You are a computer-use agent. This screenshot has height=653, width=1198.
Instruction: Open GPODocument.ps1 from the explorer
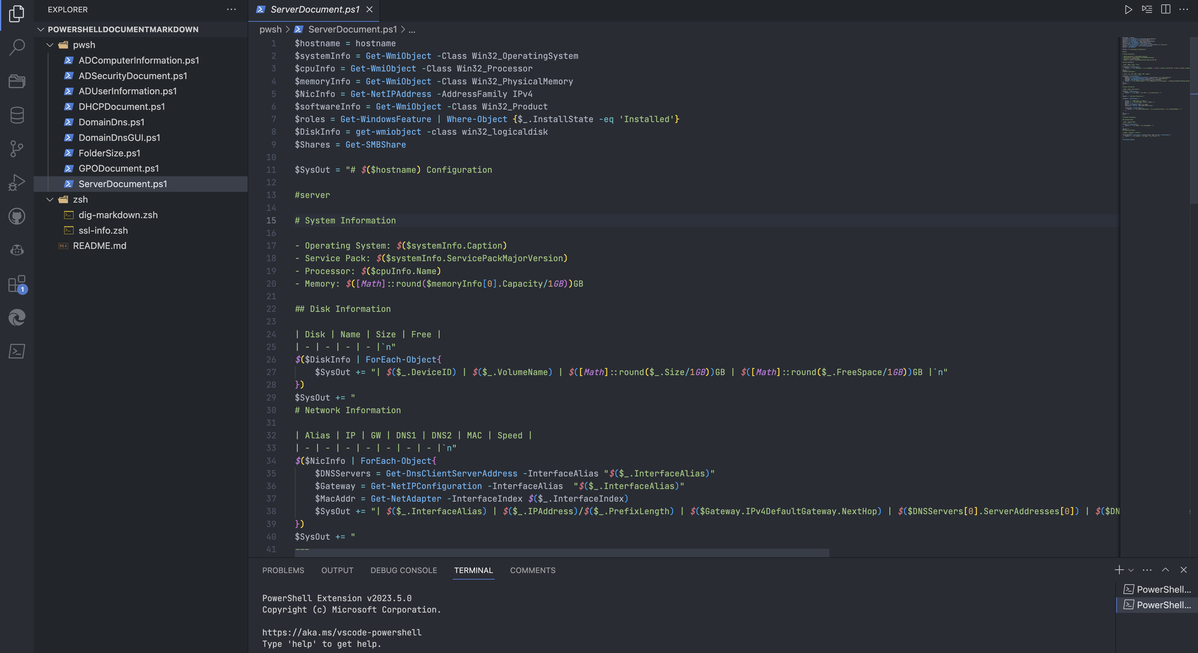click(x=119, y=168)
